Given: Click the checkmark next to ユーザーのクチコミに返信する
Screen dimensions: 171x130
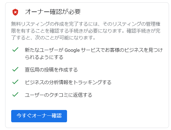Looking at the screenshot, I should [15, 94].
